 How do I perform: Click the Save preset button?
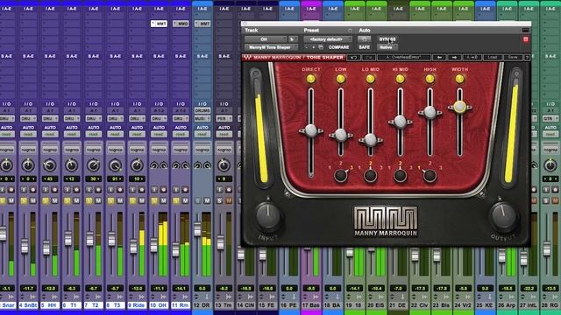click(x=512, y=58)
